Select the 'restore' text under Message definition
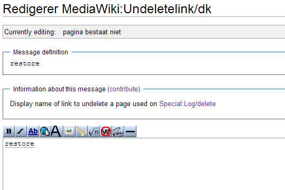This screenshot has width=285, height=190. click(25, 63)
